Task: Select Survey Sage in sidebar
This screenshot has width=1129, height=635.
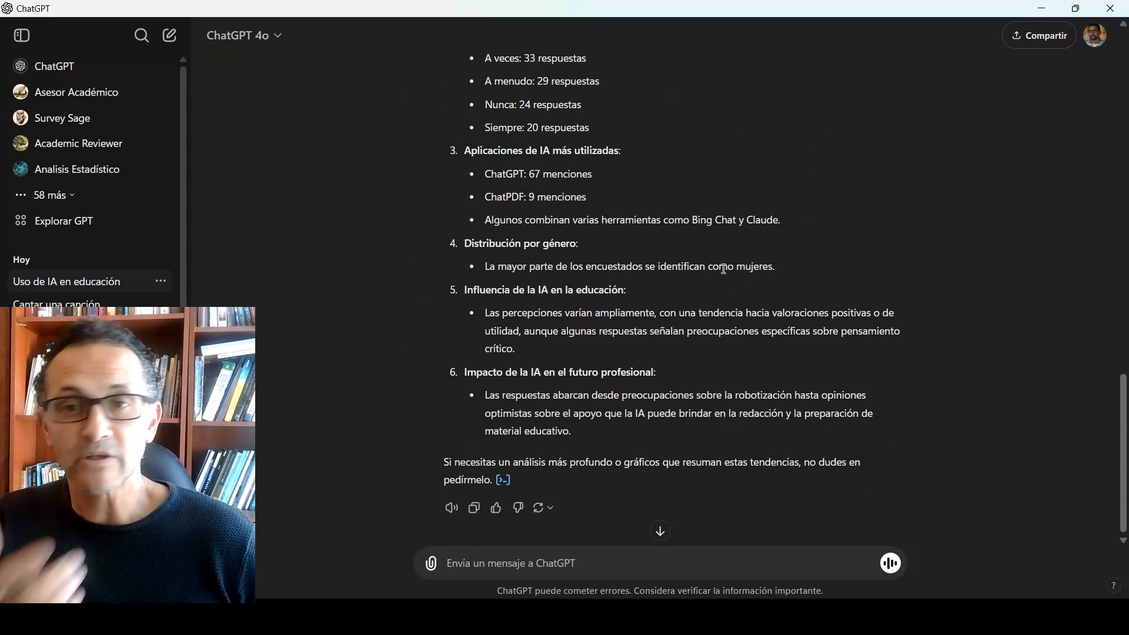Action: pyautogui.click(x=91, y=118)
